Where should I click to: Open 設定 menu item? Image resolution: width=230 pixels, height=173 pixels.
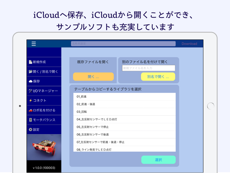point(44,130)
